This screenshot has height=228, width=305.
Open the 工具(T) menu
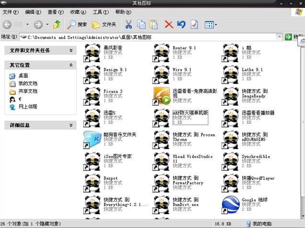tap(101, 12)
